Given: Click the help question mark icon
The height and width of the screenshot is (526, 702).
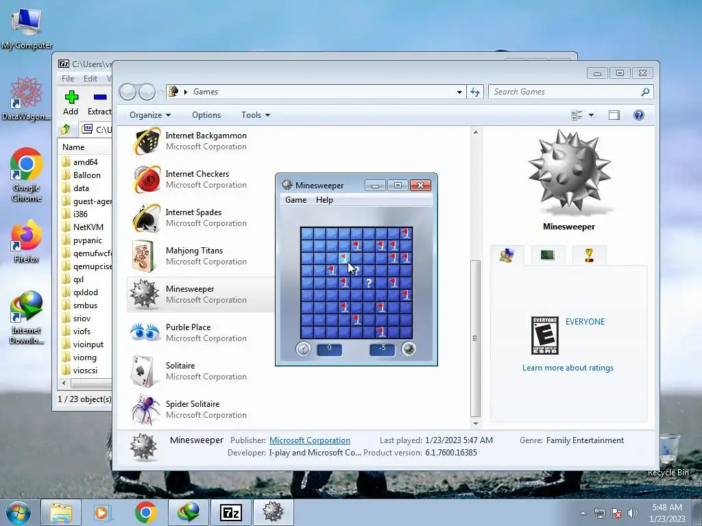Looking at the screenshot, I should click(639, 115).
